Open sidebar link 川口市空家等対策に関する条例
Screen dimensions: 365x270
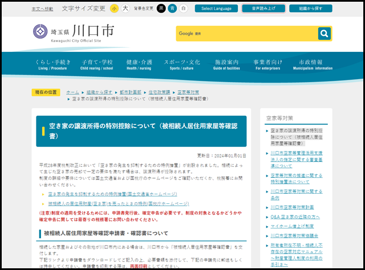(x=297, y=195)
